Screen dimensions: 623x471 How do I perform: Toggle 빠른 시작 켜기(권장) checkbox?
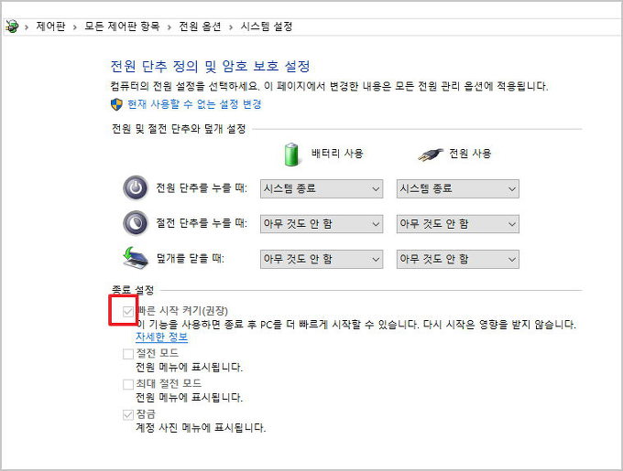click(128, 311)
